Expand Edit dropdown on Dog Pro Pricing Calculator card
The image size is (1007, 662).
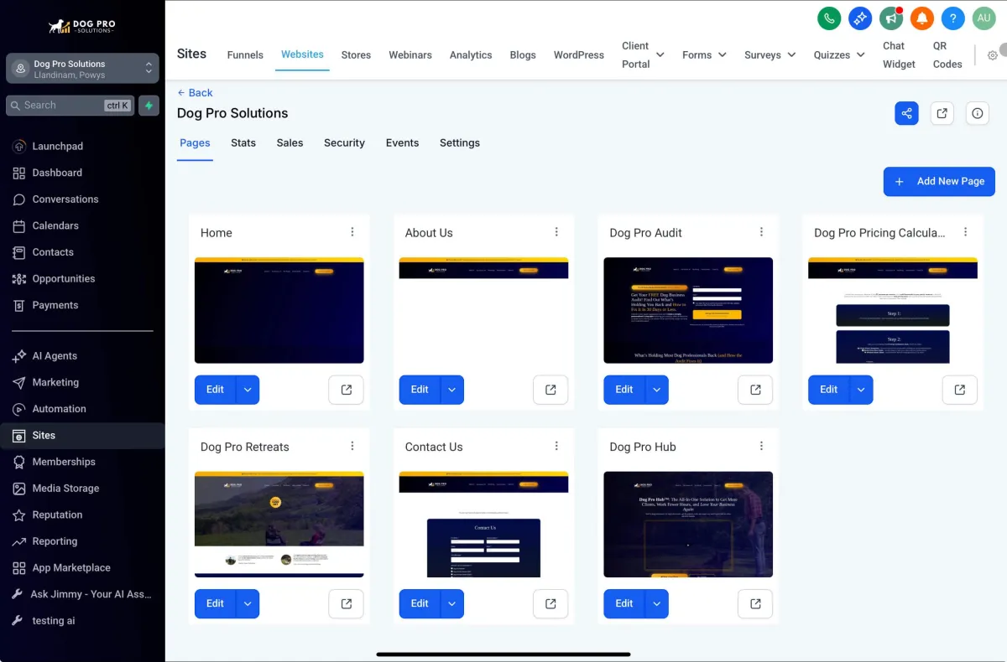tap(862, 390)
